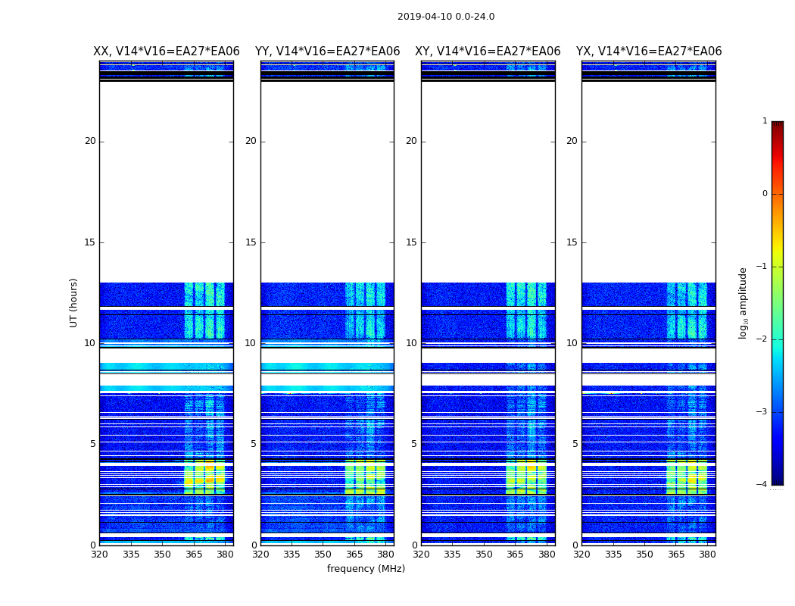795x606 pixels.
Task: Click the YX, V14*V16=EA27*EA06 panel title
Action: 649,52
